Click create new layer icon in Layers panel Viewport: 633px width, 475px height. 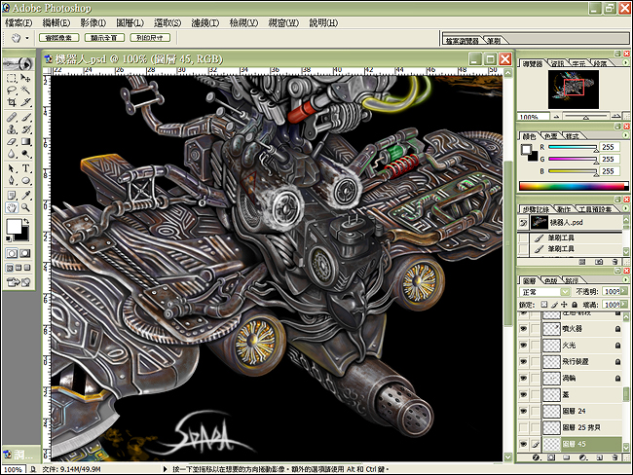(x=600, y=457)
